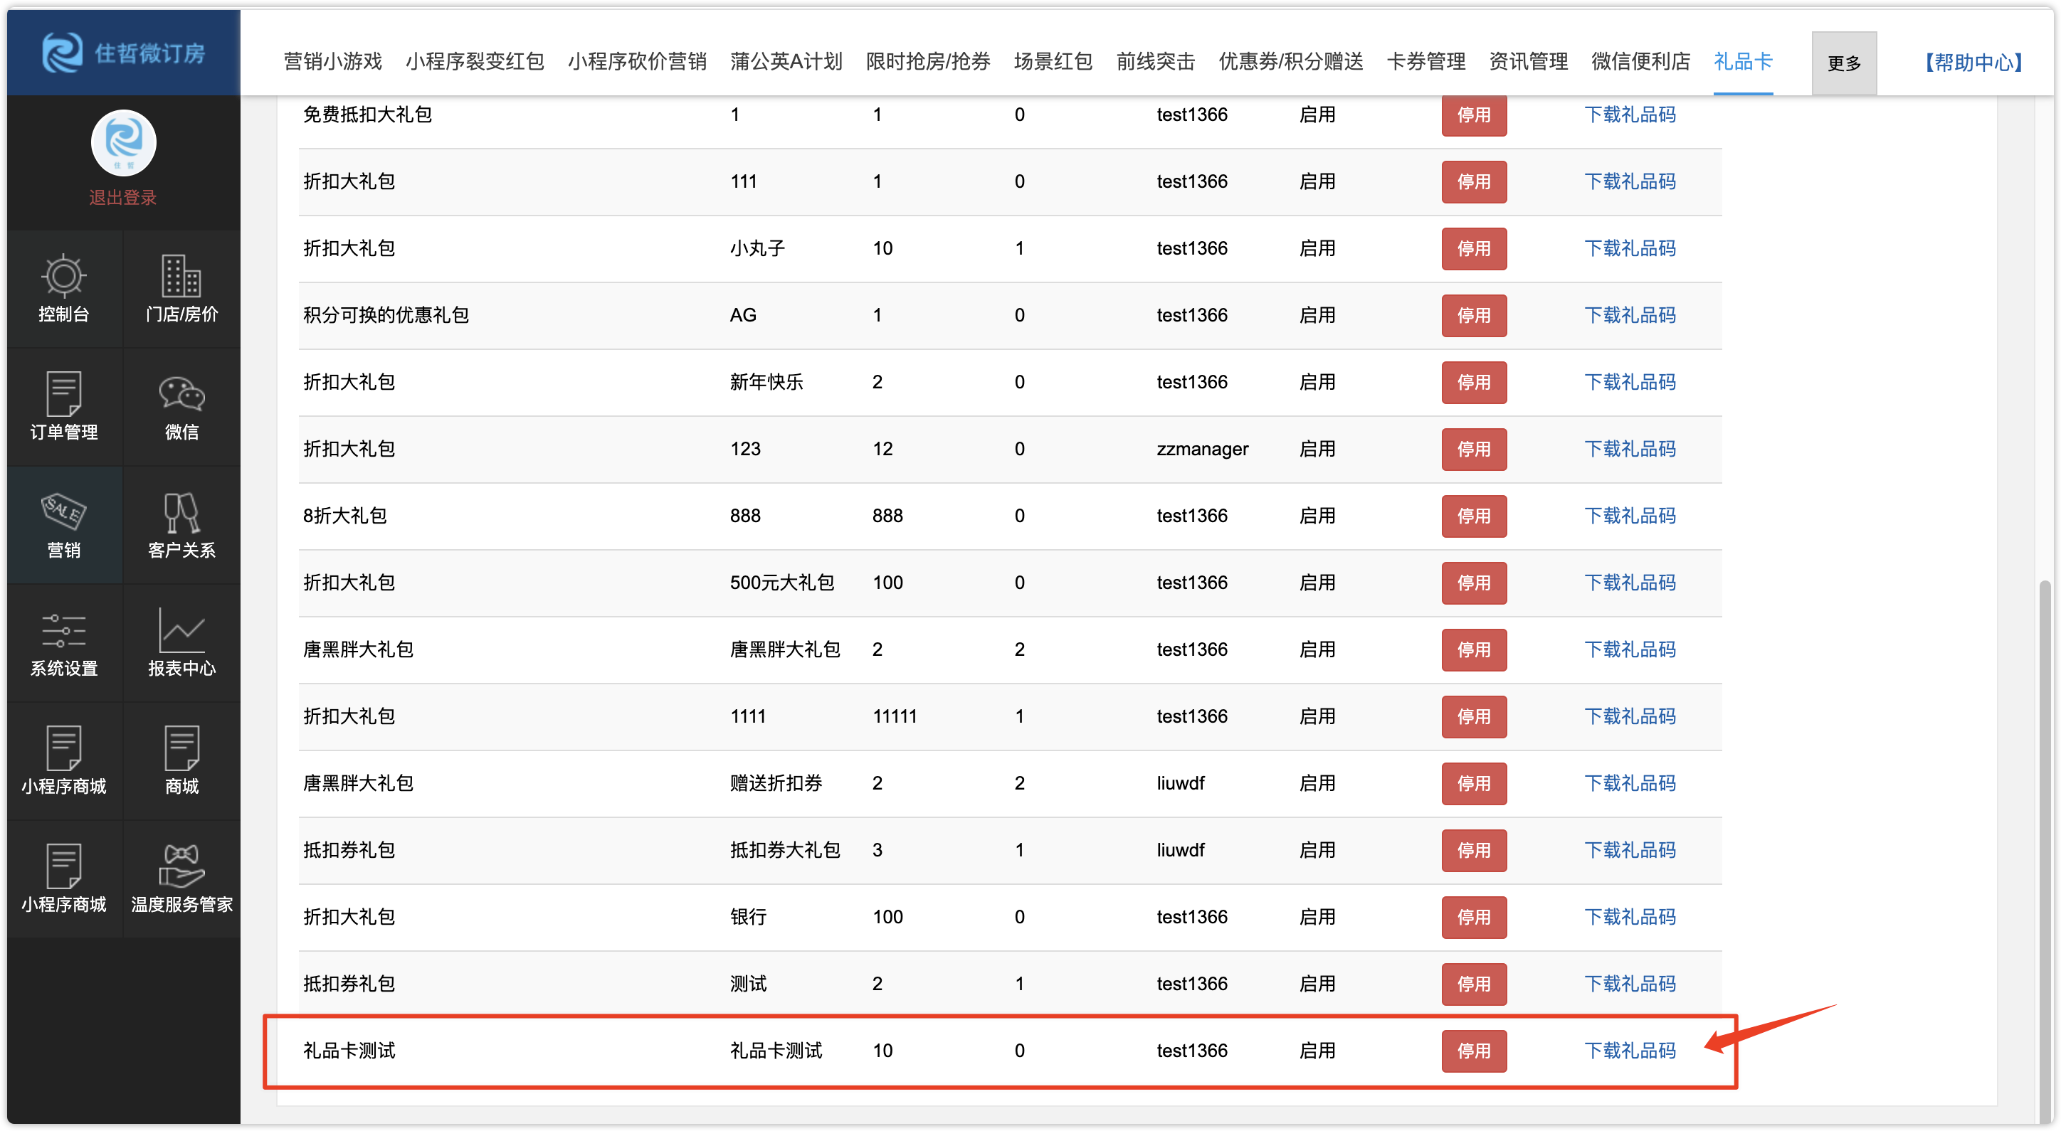The width and height of the screenshot is (2061, 1131).
Task: Download gift codes for 礼品卡测试 row
Action: point(1630,1050)
